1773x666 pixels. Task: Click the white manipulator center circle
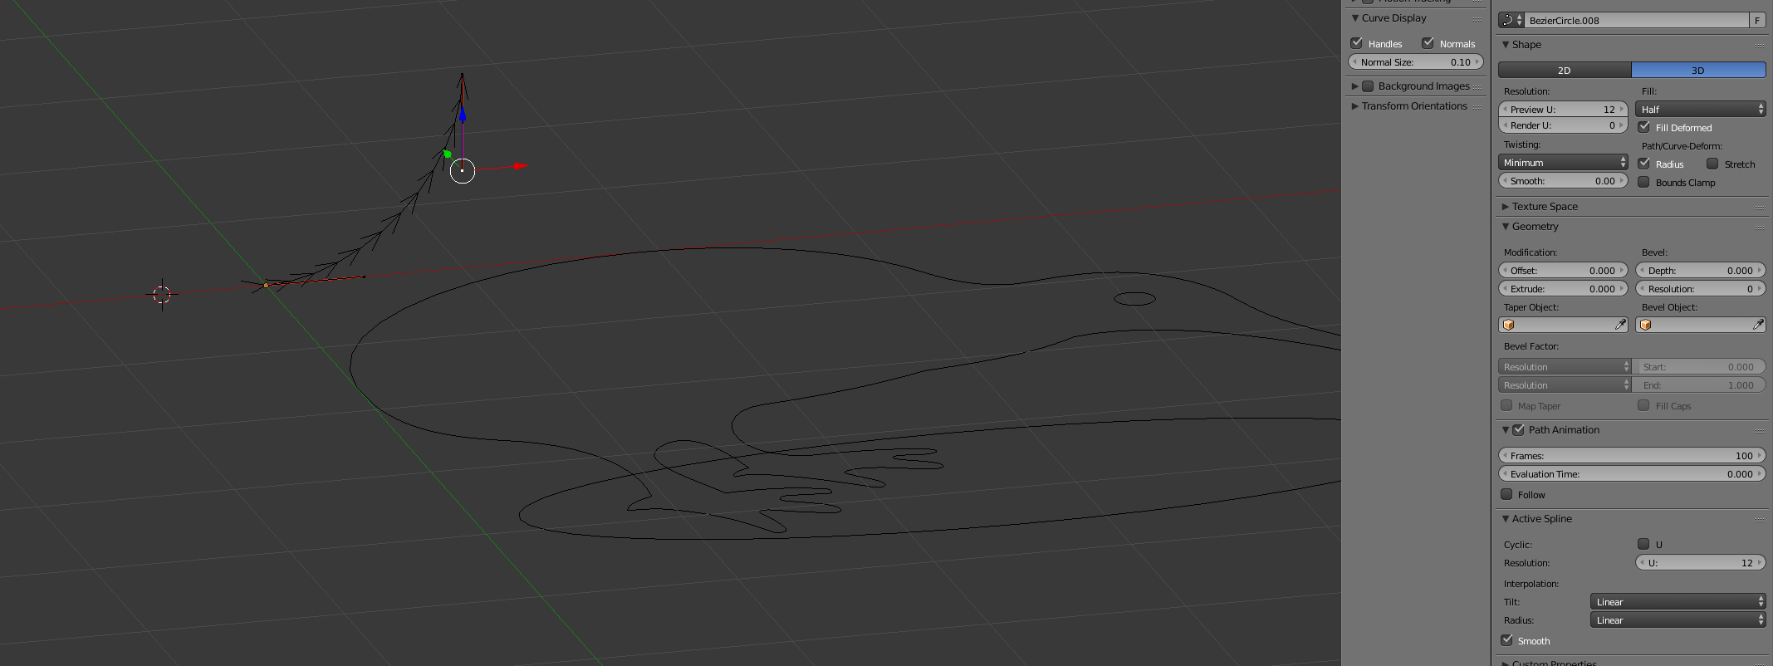click(463, 171)
